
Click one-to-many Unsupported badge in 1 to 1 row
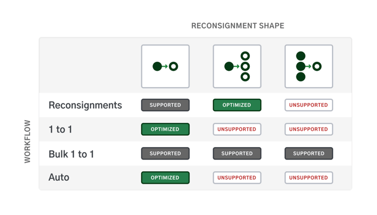(237, 129)
